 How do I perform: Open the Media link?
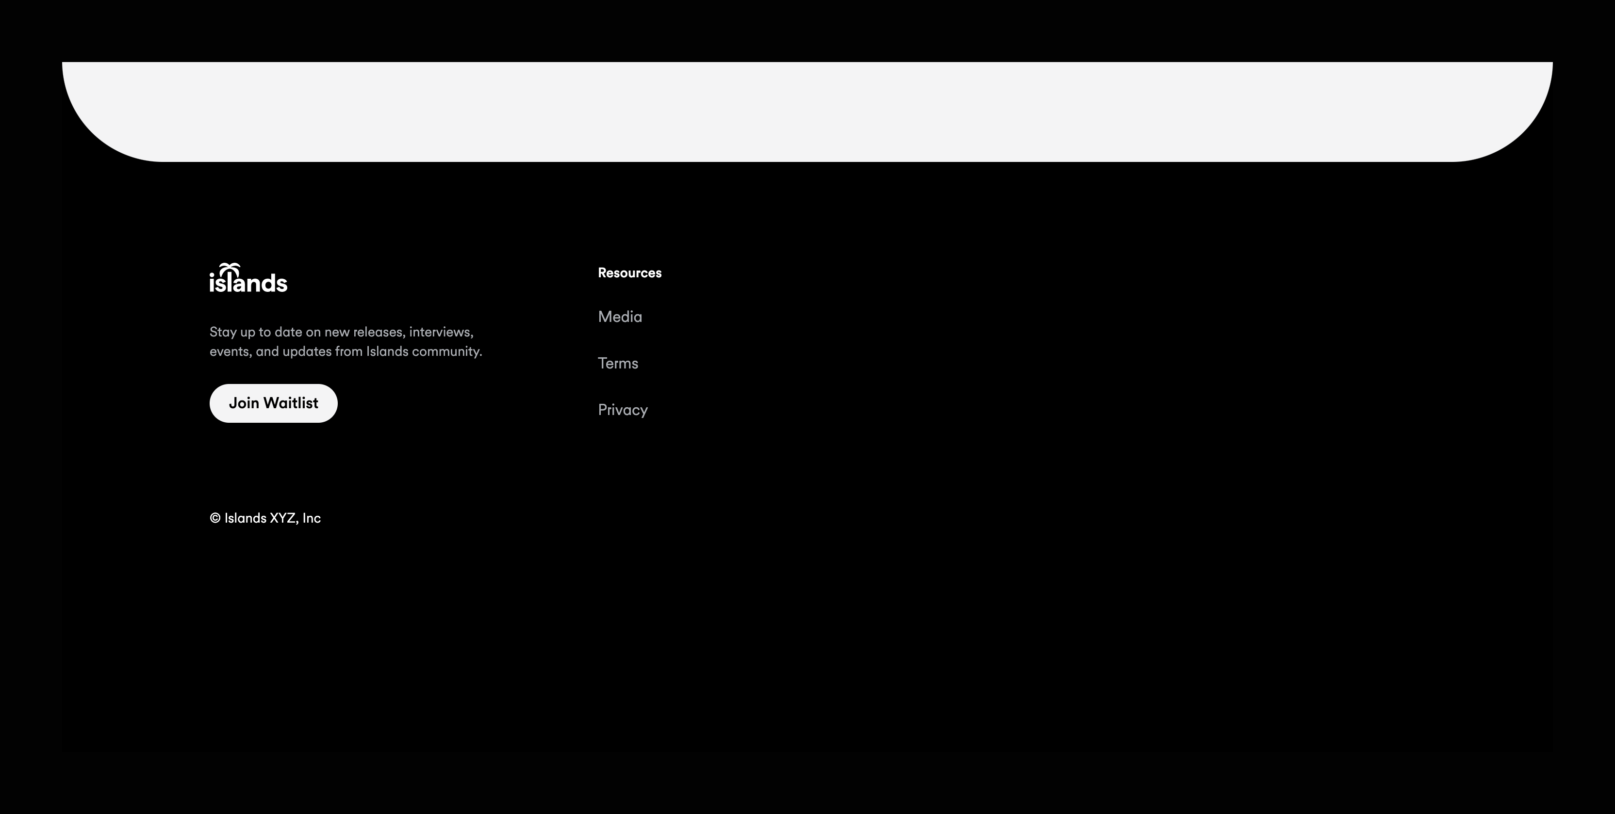coord(619,317)
